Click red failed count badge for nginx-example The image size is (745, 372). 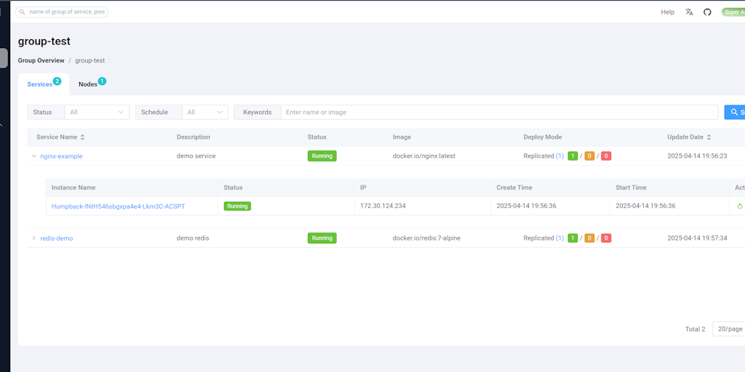tap(606, 156)
